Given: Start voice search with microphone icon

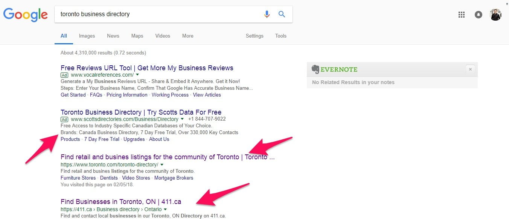Looking at the screenshot, I should pyautogui.click(x=267, y=14).
